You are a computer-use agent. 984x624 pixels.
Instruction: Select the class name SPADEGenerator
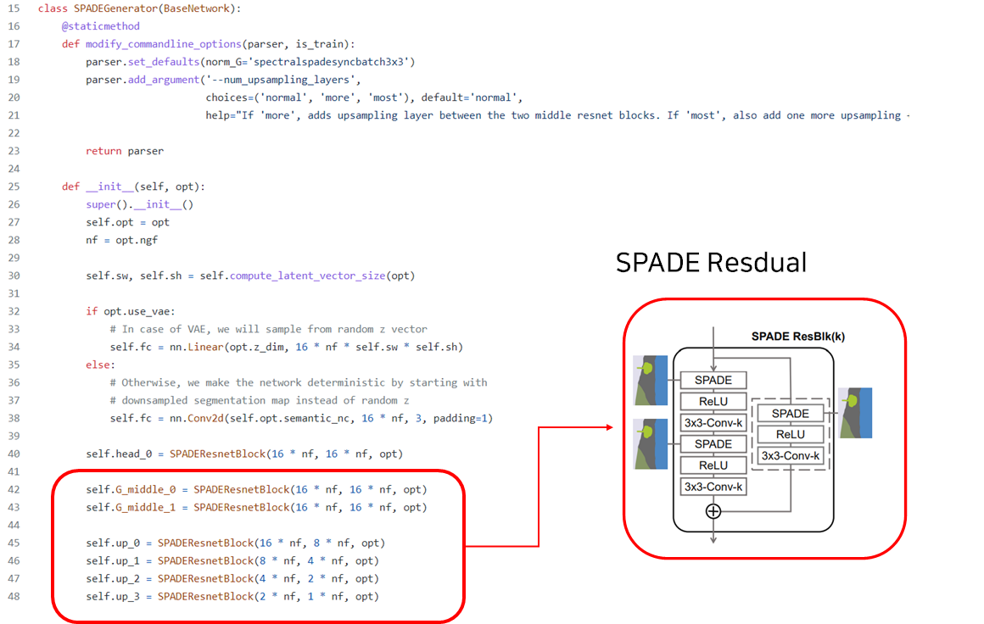coord(115,8)
